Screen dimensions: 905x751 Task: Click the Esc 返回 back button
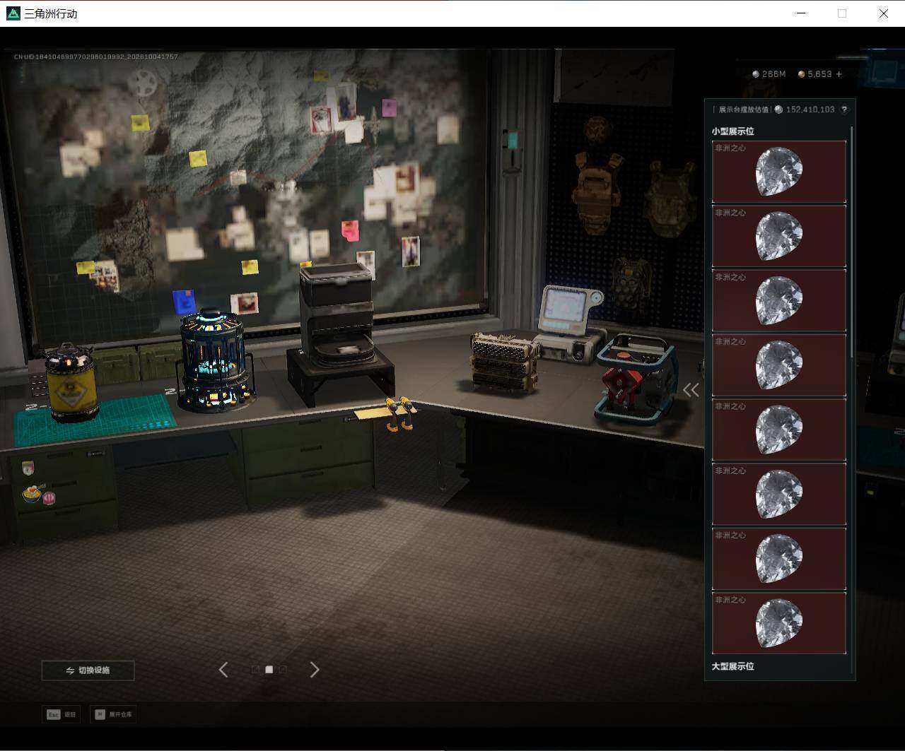pyautogui.click(x=61, y=714)
